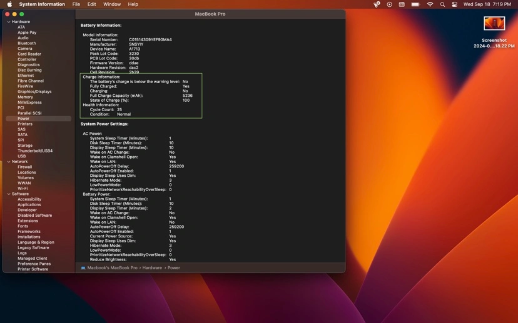Select Printers in the sidebar
The height and width of the screenshot is (323, 518).
click(x=25, y=124)
